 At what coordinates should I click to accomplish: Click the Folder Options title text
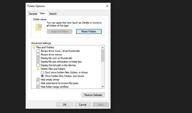tap(36, 6)
